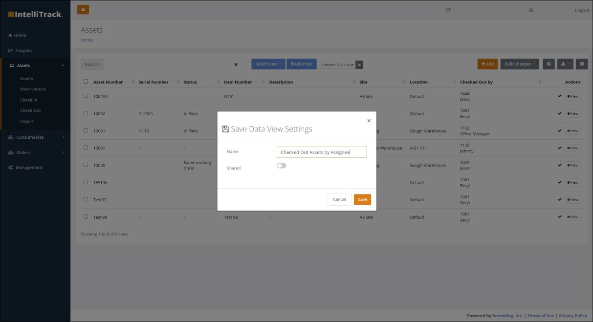Toggle the hamburger sidebar menu button
This screenshot has width=593, height=322.
(x=83, y=9)
